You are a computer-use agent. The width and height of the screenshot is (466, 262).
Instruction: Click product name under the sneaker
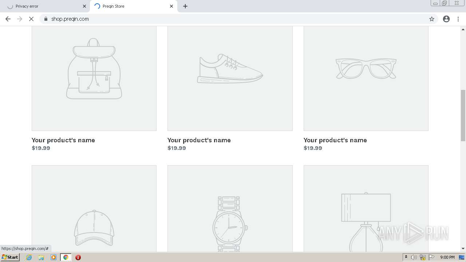(199, 140)
